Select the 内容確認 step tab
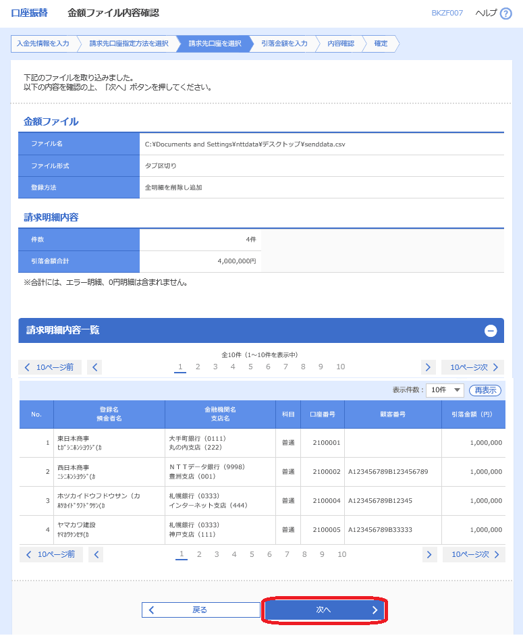The image size is (523, 642). pyautogui.click(x=341, y=44)
